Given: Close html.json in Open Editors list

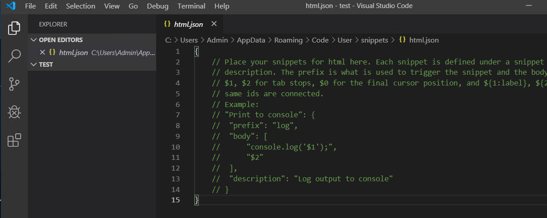Looking at the screenshot, I should pos(43,52).
